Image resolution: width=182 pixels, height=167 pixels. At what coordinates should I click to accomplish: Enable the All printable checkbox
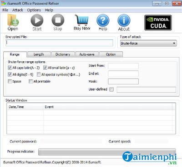[31, 81]
